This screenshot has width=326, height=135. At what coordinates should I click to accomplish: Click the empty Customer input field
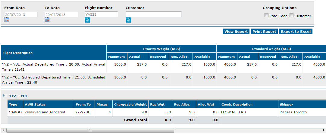click(x=153, y=14)
